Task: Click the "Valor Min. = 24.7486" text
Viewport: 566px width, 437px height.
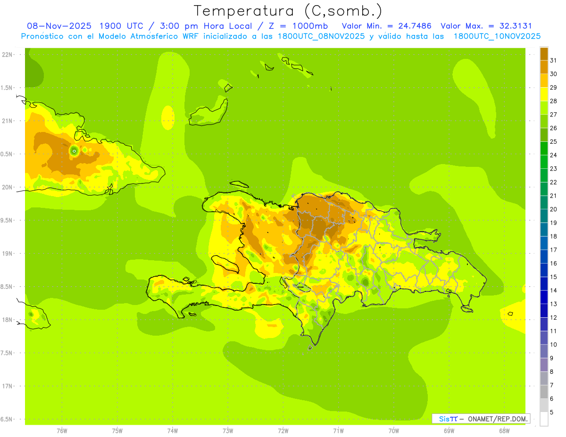Action: point(386,26)
